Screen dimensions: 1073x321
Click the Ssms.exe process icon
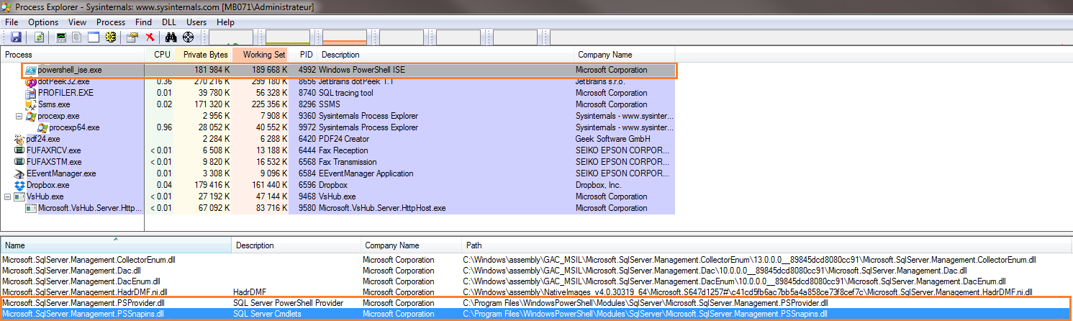point(31,104)
